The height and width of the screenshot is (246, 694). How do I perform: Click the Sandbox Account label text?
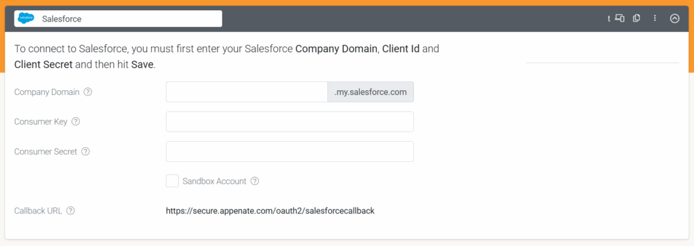(214, 181)
